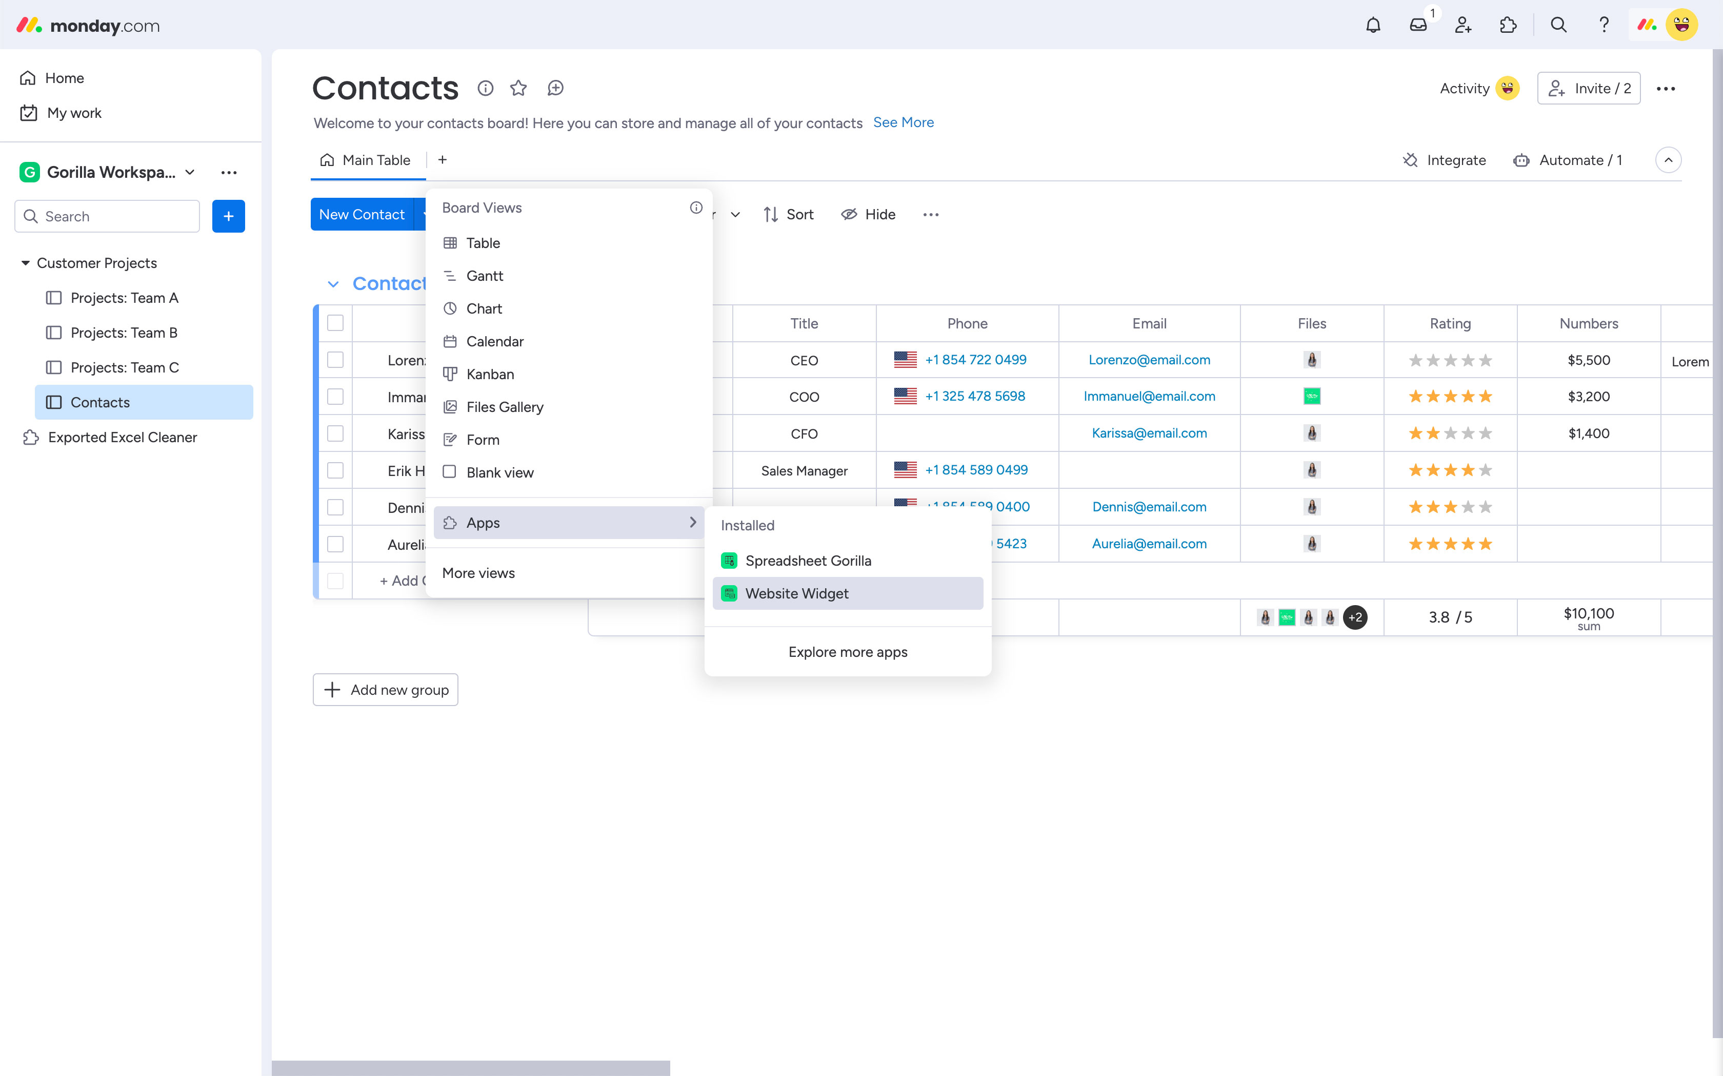
Task: Check the Lorenzo row checkbox
Action: (335, 360)
